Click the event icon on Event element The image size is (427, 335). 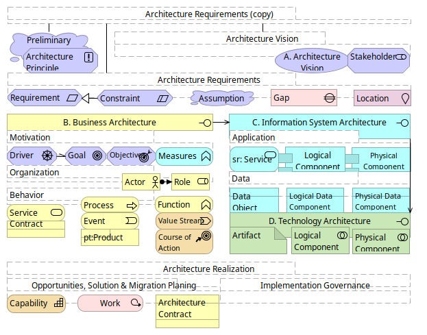tap(132, 221)
